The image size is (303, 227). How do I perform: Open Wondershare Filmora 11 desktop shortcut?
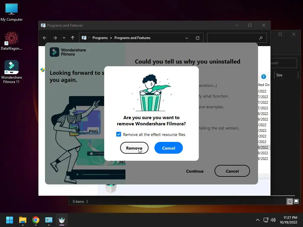click(x=12, y=72)
